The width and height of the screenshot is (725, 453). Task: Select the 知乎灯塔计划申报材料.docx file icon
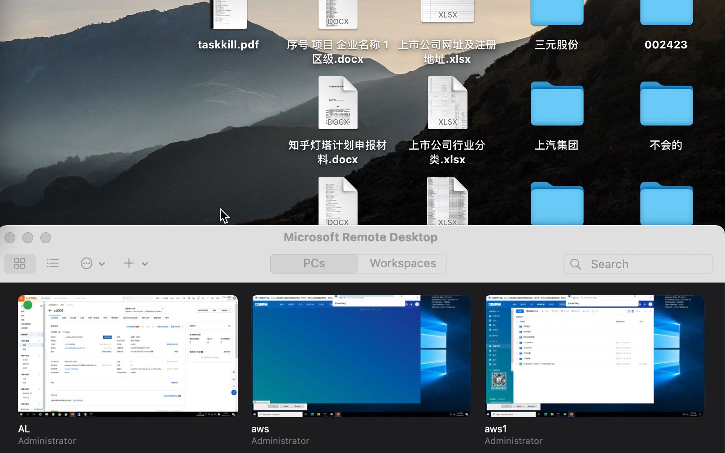coord(338,103)
